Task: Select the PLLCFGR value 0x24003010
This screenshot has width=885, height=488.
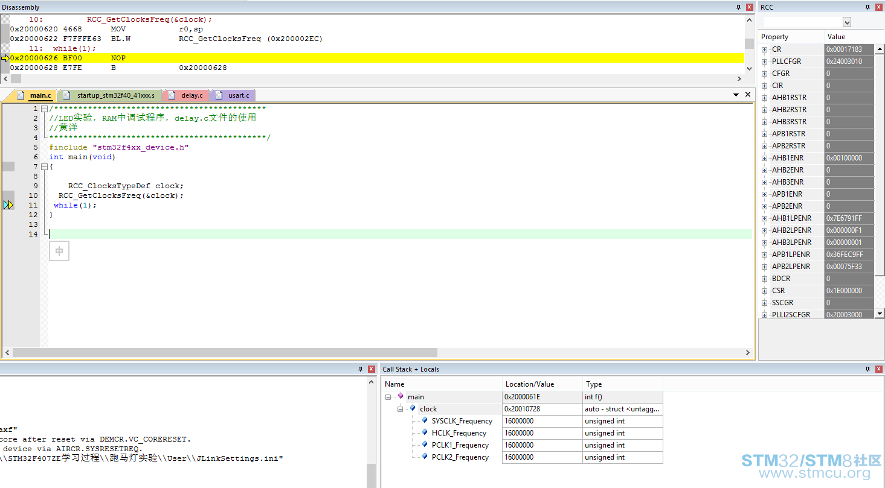Action: point(849,62)
